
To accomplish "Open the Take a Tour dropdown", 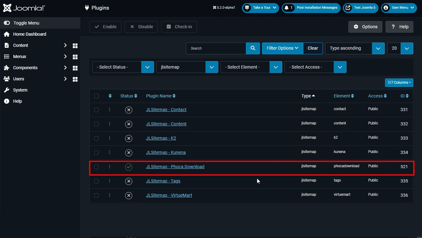I will pos(261,8).
